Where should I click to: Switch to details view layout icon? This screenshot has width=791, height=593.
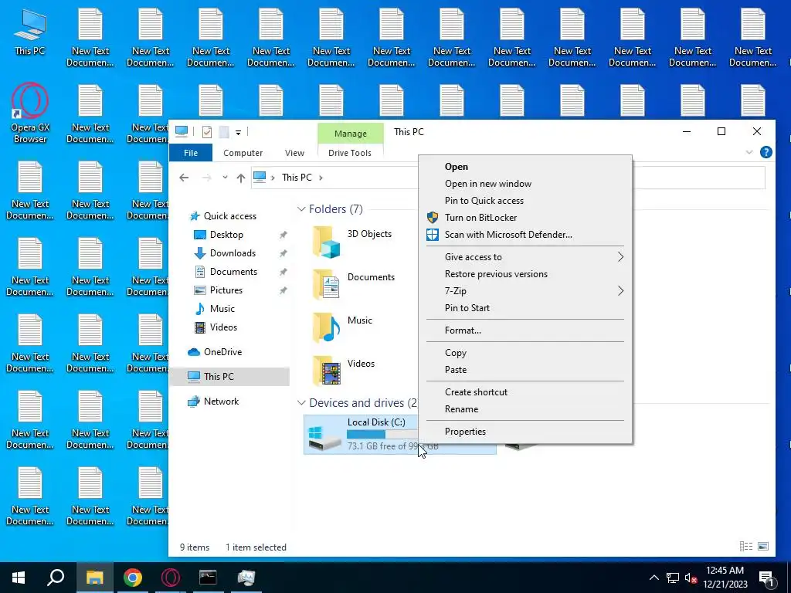coord(746,547)
